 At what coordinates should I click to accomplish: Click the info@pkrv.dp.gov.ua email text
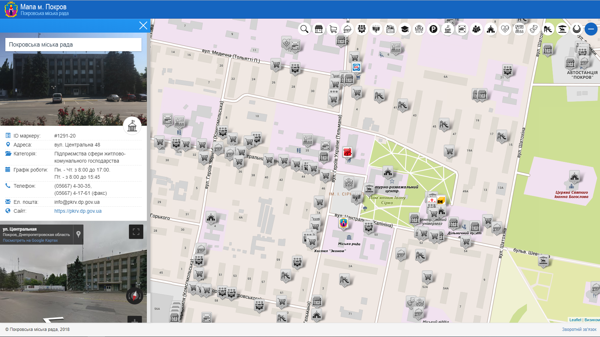coord(77,202)
